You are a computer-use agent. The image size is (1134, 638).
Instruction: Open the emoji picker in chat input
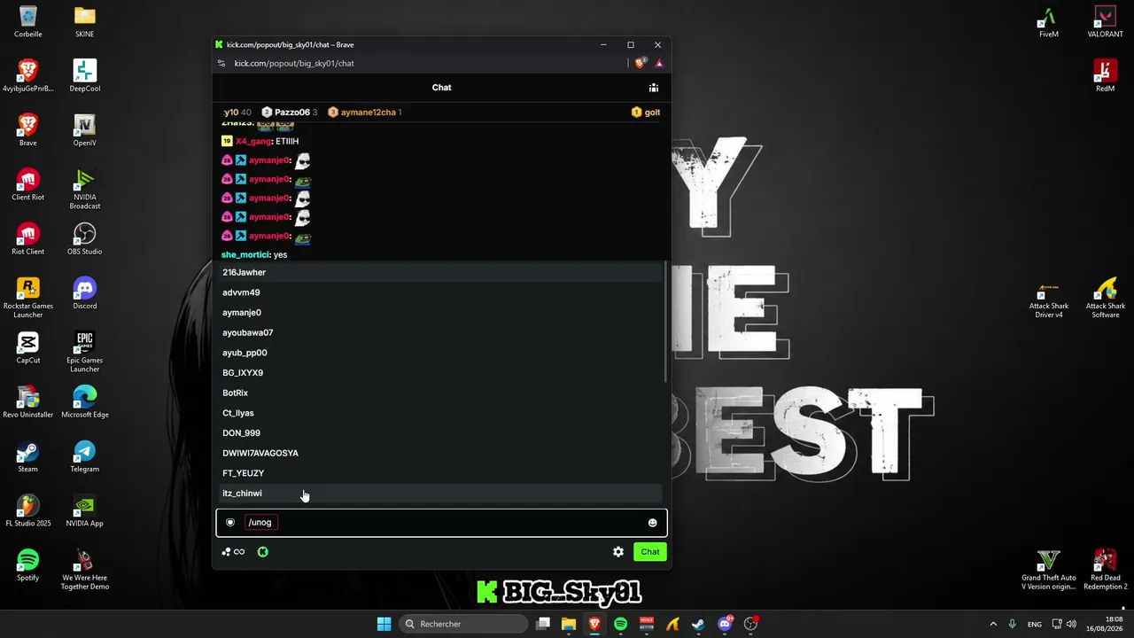(653, 523)
